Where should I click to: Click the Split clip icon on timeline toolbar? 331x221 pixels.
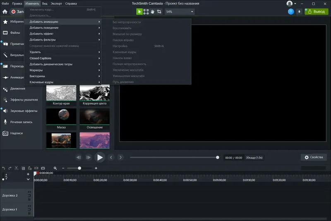pos(36,168)
